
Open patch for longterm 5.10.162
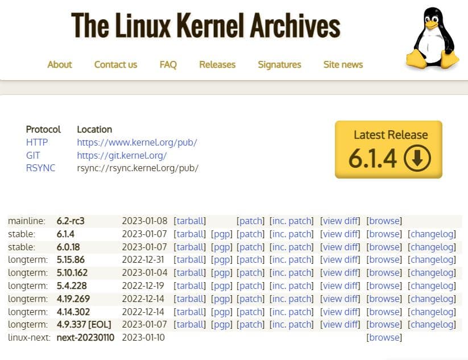pyautogui.click(x=251, y=273)
